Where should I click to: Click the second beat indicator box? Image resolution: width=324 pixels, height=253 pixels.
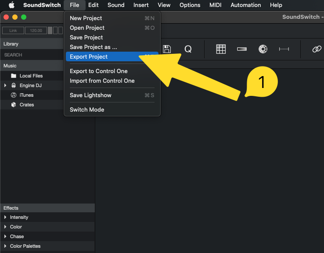[55, 31]
